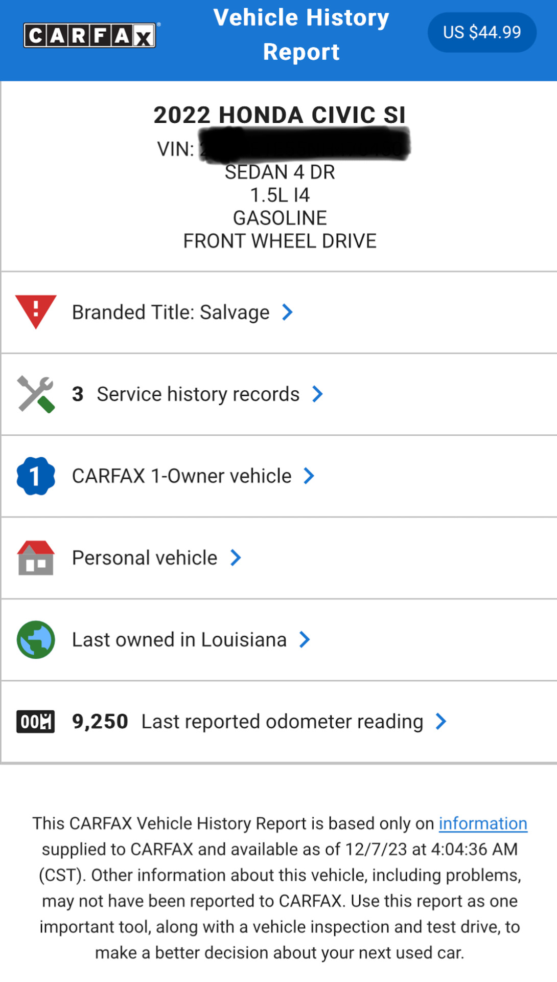The image size is (557, 982).
Task: Expand the Branded Title: Salvage chevron
Action: click(288, 312)
